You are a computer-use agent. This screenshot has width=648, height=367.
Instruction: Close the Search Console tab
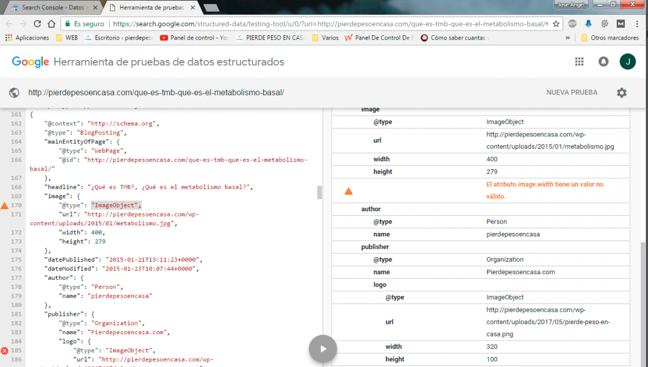click(95, 8)
